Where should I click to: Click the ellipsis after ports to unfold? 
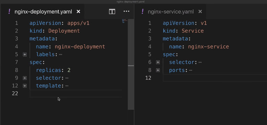[x=191, y=70]
